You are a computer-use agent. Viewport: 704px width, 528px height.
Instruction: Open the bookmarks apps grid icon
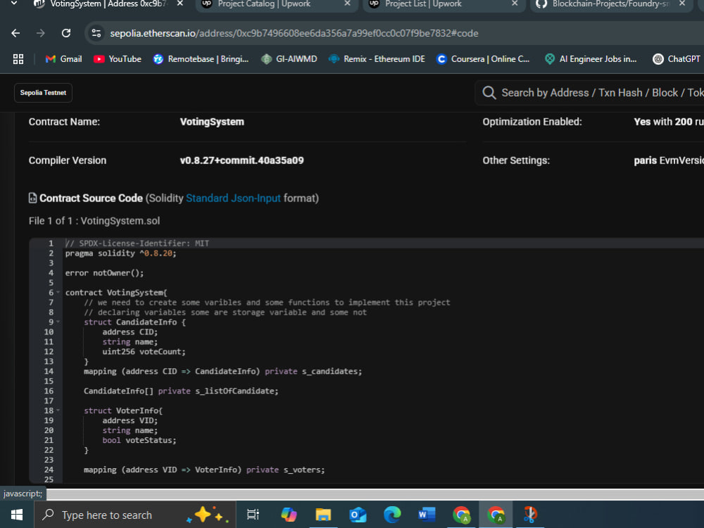point(18,59)
